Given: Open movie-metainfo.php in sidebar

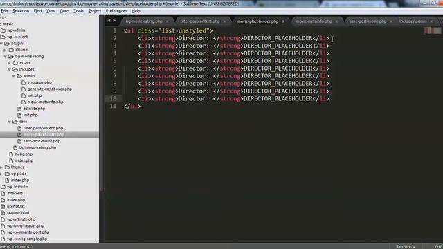Looking at the screenshot, I should tap(45, 102).
